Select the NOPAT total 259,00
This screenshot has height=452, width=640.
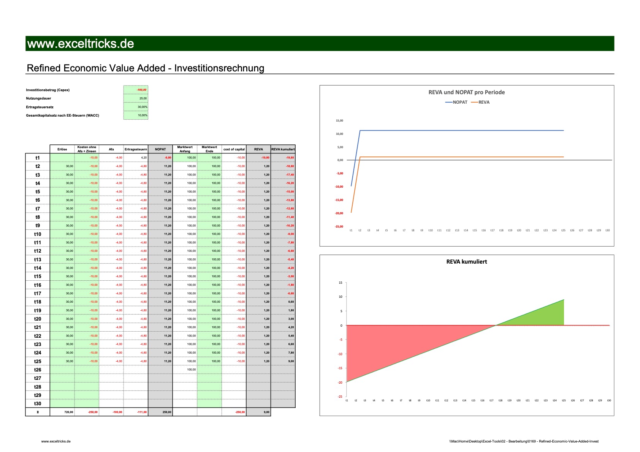tap(160, 412)
